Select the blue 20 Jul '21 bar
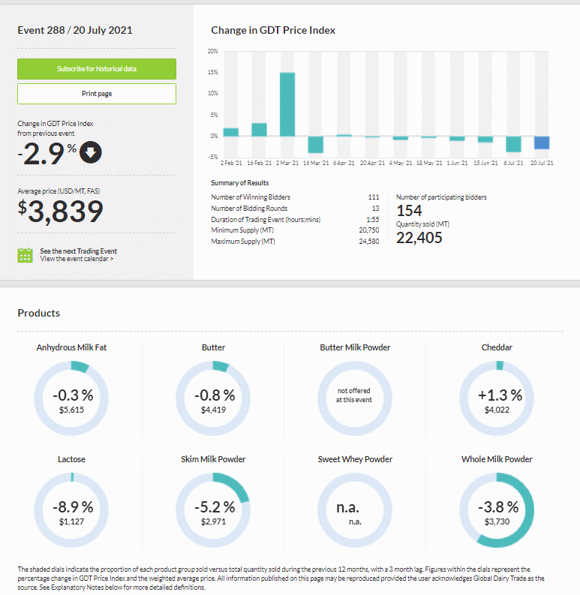Screen dimensions: 580x595 [x=542, y=143]
